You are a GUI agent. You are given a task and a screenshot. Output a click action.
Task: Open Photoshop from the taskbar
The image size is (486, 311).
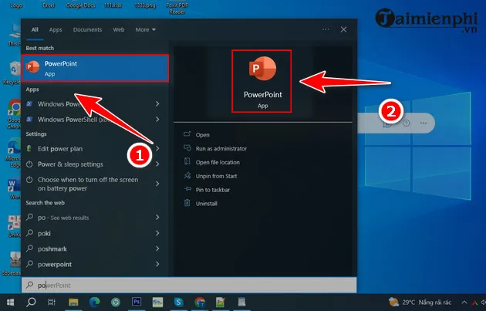tap(137, 302)
